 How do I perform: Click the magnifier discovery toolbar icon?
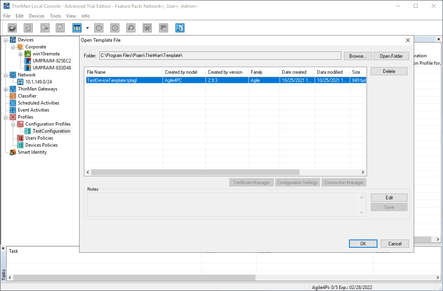tap(12, 28)
